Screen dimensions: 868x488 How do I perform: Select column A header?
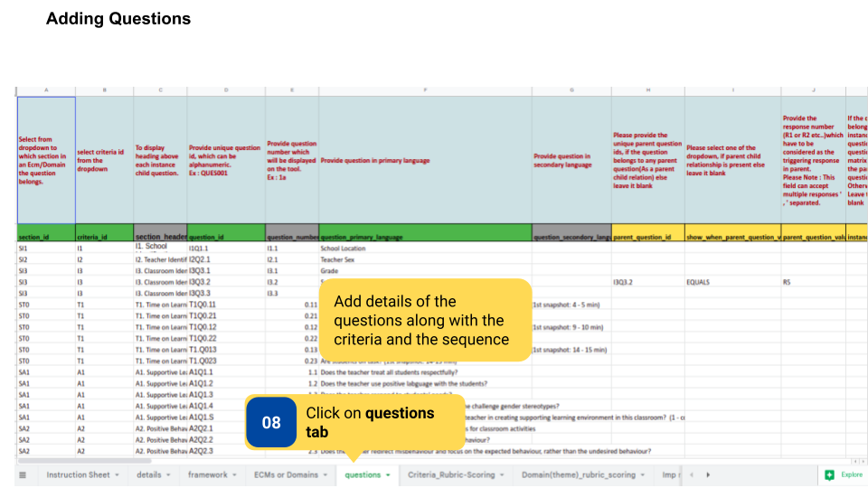coord(46,90)
